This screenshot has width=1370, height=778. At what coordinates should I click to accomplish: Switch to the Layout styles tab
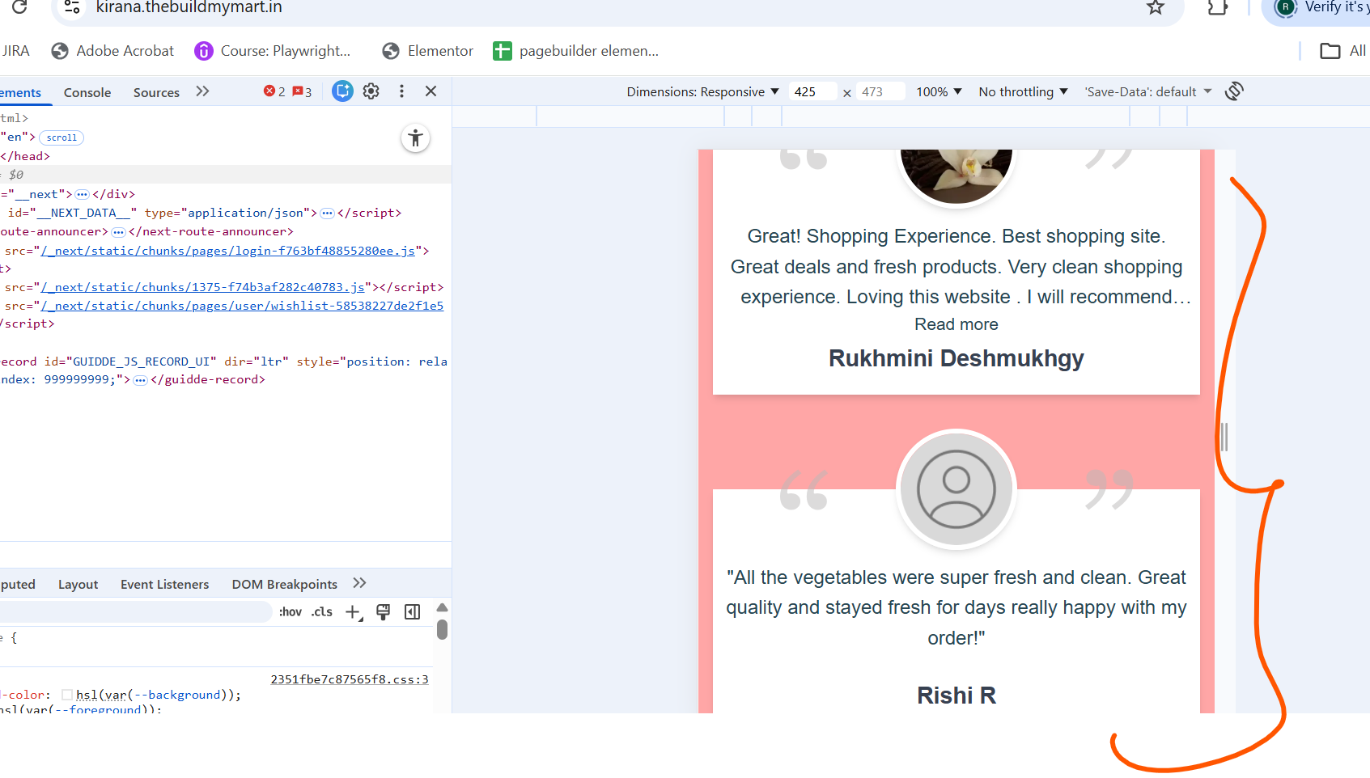(x=78, y=585)
